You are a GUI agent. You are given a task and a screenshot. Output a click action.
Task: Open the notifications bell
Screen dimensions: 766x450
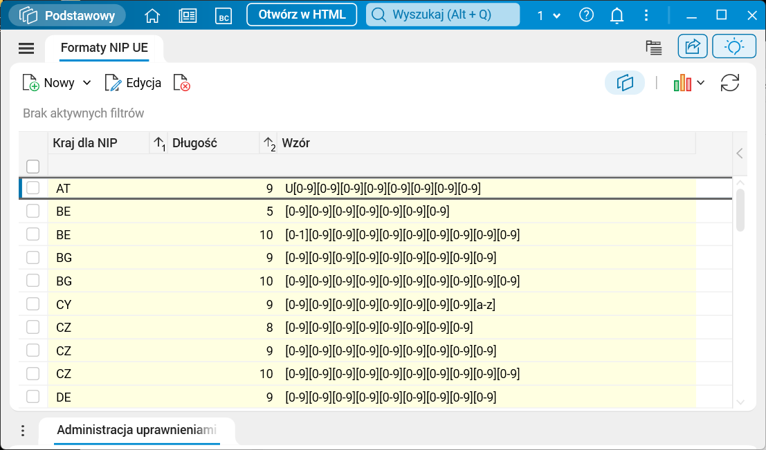[x=617, y=15]
